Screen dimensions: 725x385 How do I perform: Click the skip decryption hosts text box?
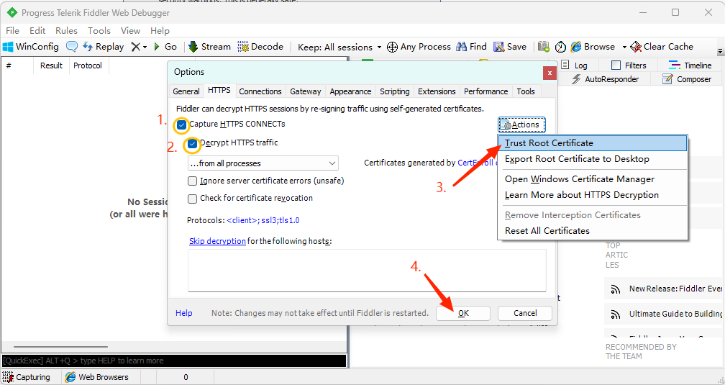(x=367, y=270)
